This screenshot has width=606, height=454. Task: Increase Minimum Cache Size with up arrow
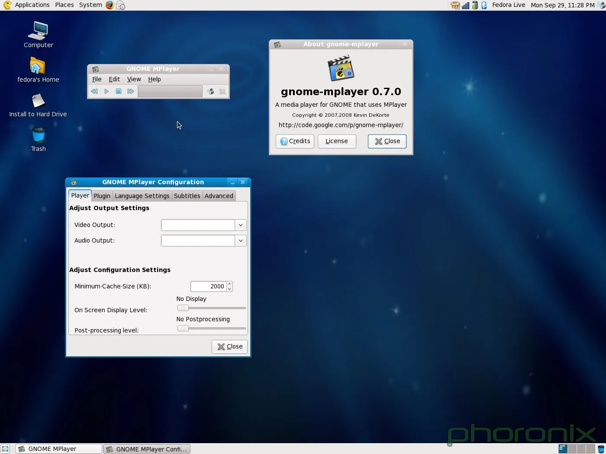229,284
